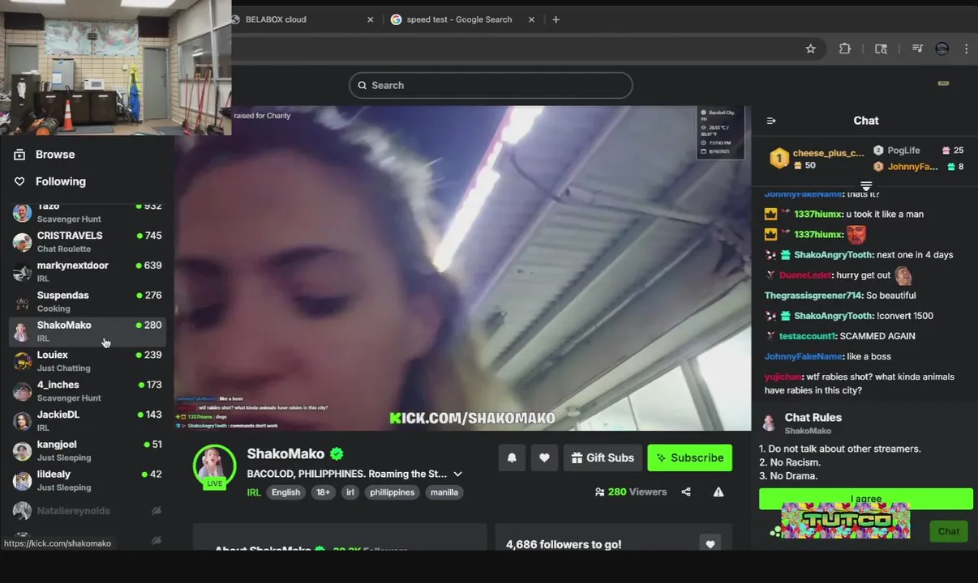Open Suspendas Cooking channel
978x583 pixels.
point(88,301)
